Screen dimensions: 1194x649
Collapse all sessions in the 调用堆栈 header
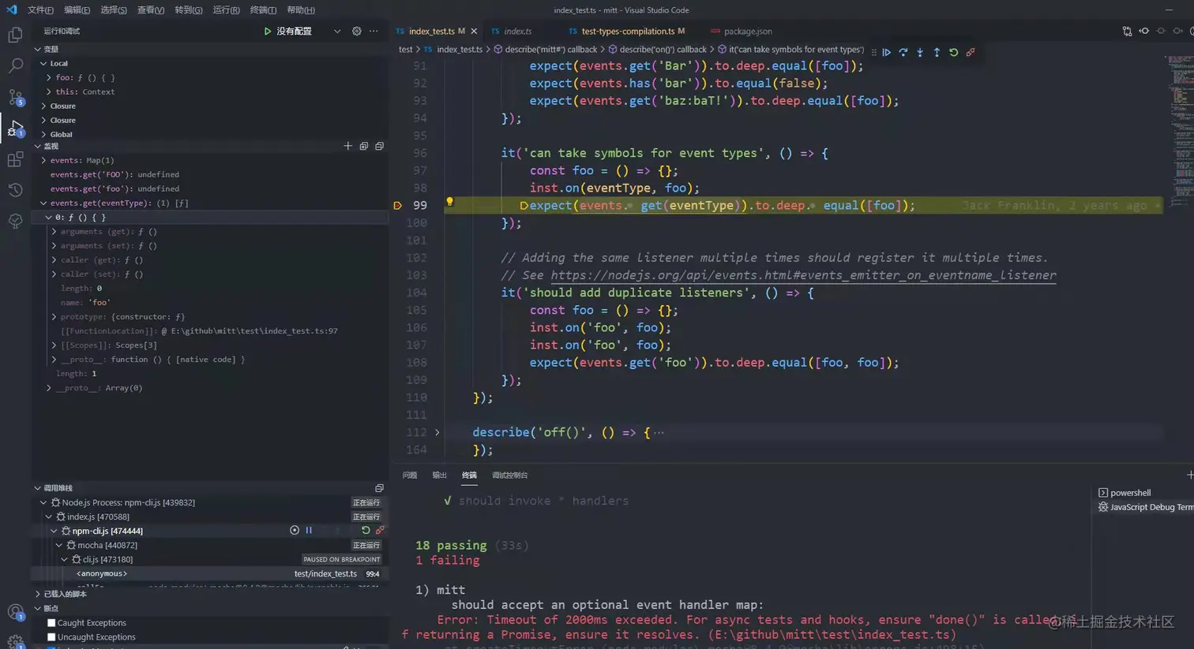tap(379, 488)
